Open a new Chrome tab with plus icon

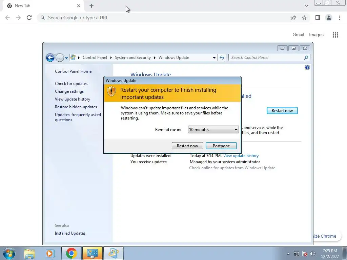point(91,6)
